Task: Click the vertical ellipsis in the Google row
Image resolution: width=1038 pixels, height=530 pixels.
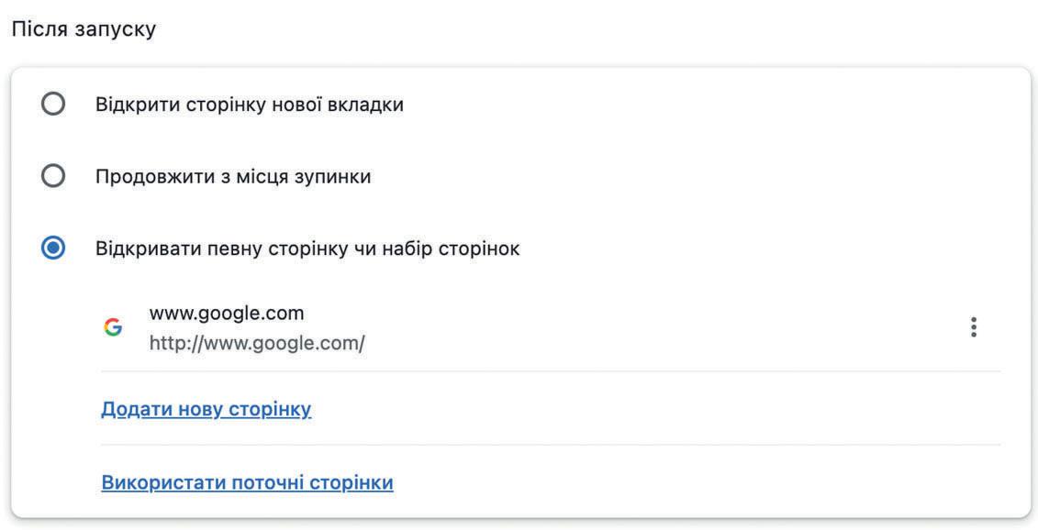Action: [974, 327]
